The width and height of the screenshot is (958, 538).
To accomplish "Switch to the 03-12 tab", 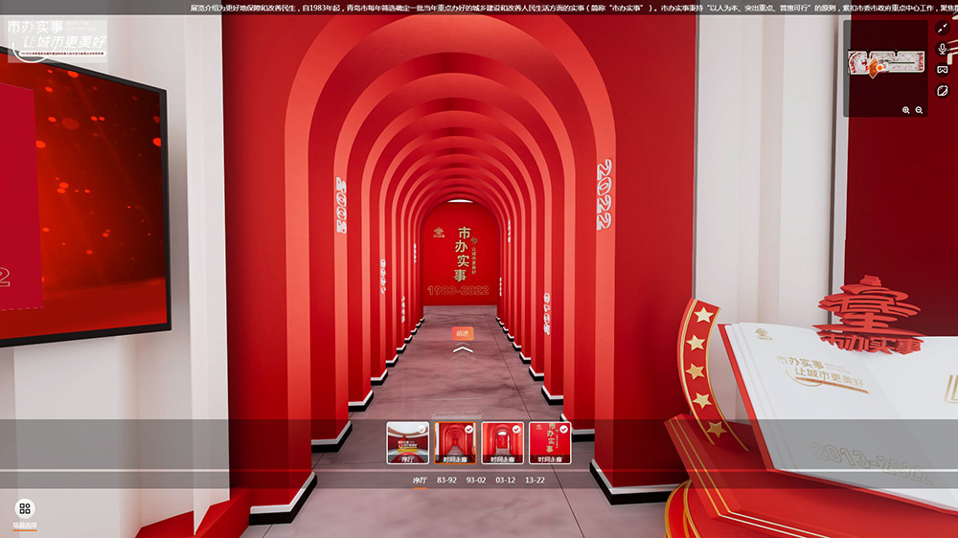I will (505, 480).
